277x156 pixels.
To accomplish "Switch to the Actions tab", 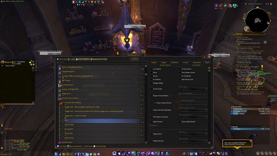I will [186, 62].
